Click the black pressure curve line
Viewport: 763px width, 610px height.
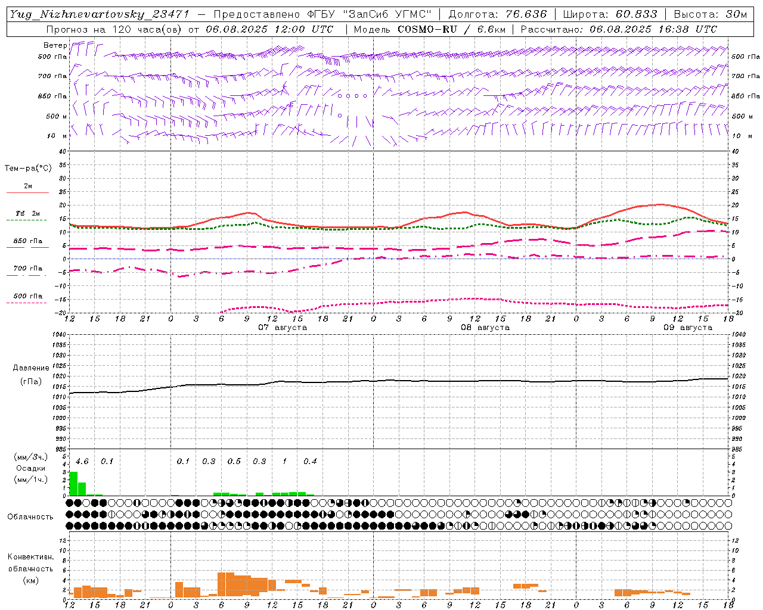[398, 381]
